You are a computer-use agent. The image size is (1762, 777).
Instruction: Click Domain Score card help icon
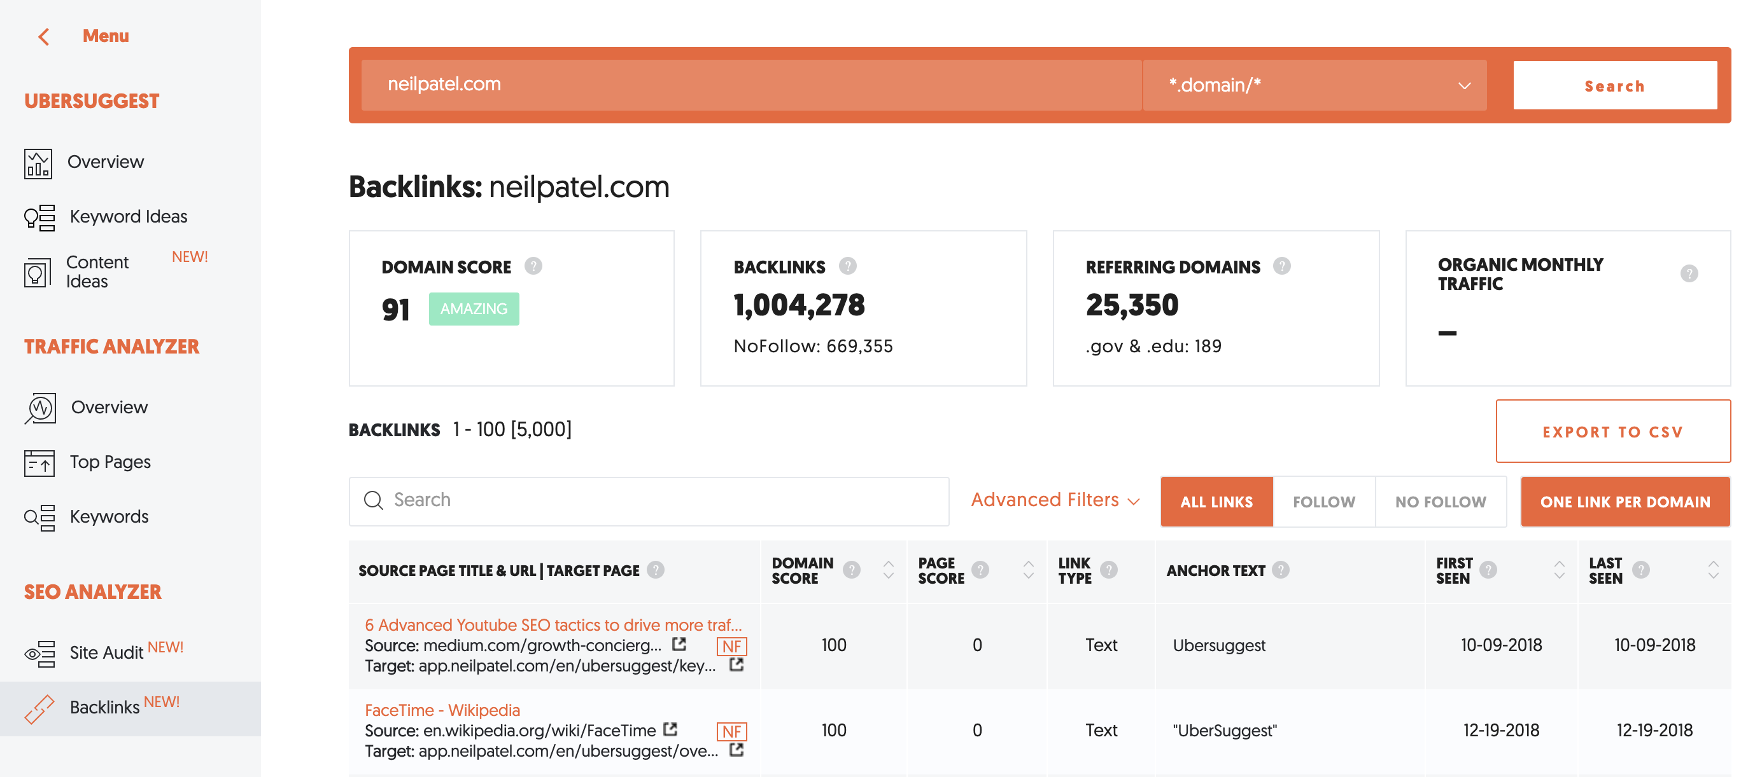click(533, 266)
